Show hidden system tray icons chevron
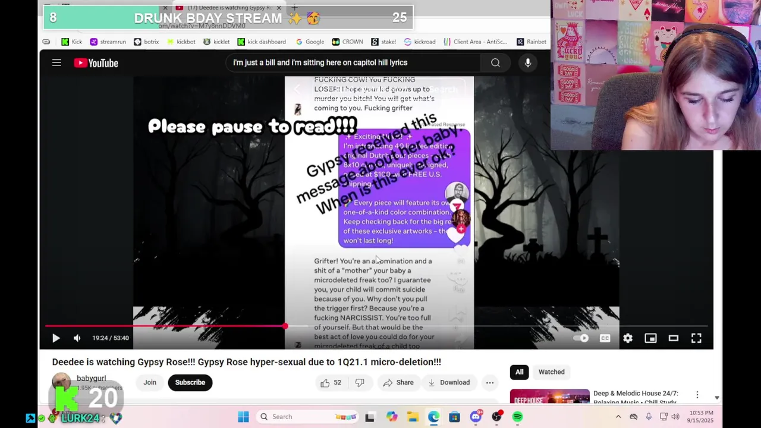The height and width of the screenshot is (428, 761). coord(618,417)
